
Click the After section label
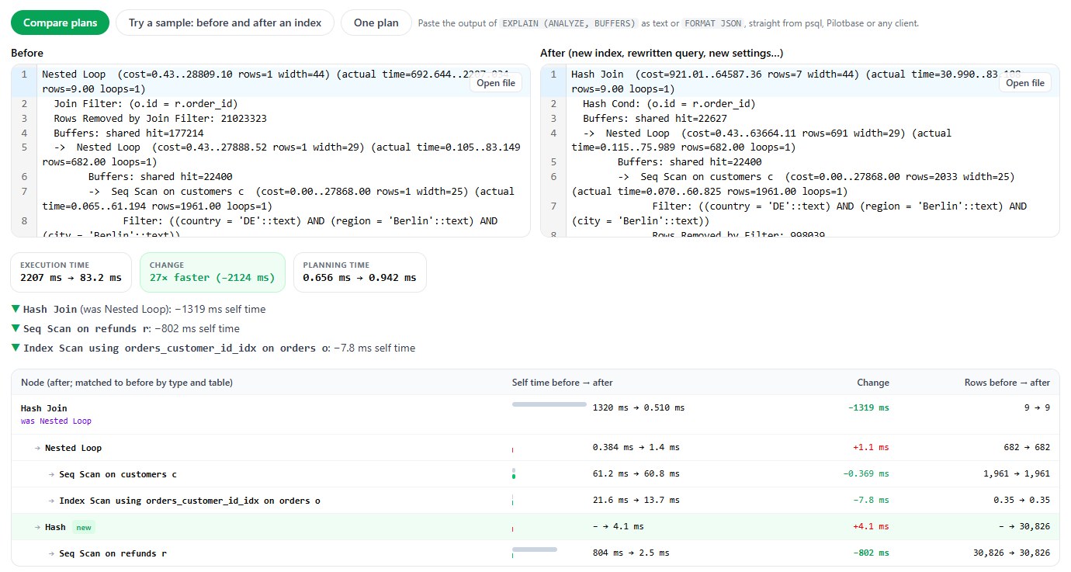(x=661, y=53)
